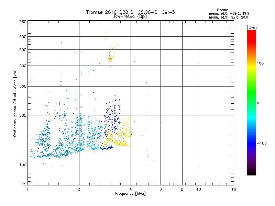
Task: Click y-axis tick label '600'
Action: tap(23, 37)
